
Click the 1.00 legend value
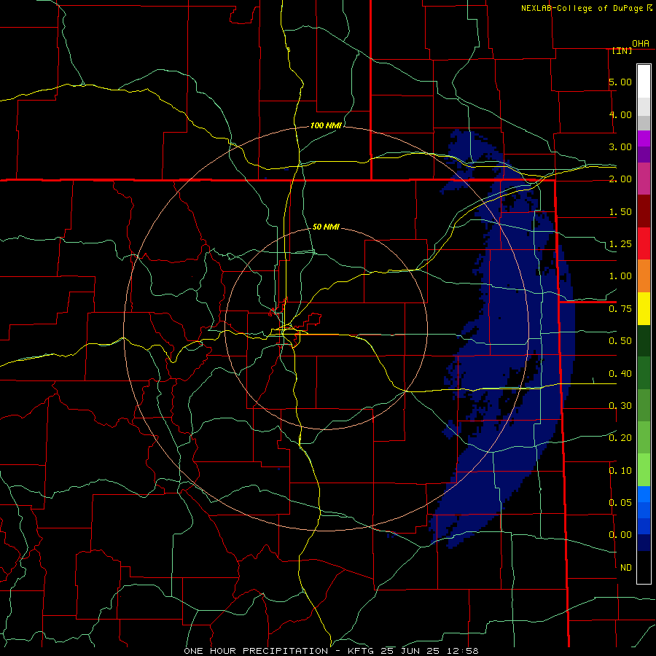[620, 276]
